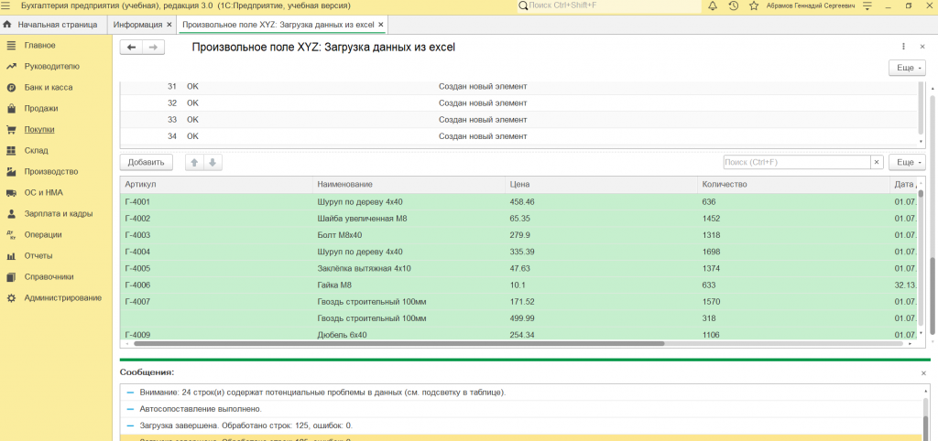Close the form with X
Screen dimensions: 938x441
pyautogui.click(x=922, y=47)
